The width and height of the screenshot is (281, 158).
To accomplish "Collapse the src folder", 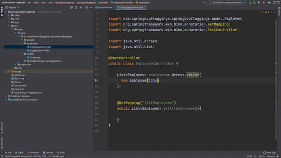I will (x=9, y=26).
